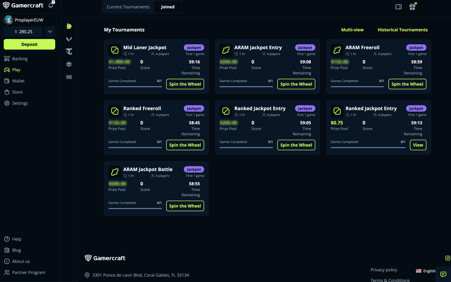Image resolution: width=451 pixels, height=282 pixels.
Task: Open the English language selector
Action: click(425, 271)
